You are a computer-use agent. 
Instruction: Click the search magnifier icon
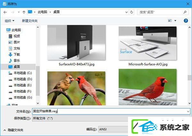[x=185, y=12]
